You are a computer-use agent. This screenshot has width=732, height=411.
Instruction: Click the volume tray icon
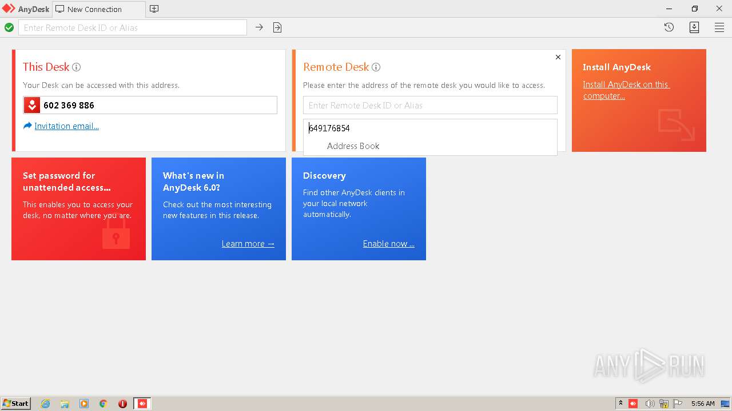tap(650, 404)
